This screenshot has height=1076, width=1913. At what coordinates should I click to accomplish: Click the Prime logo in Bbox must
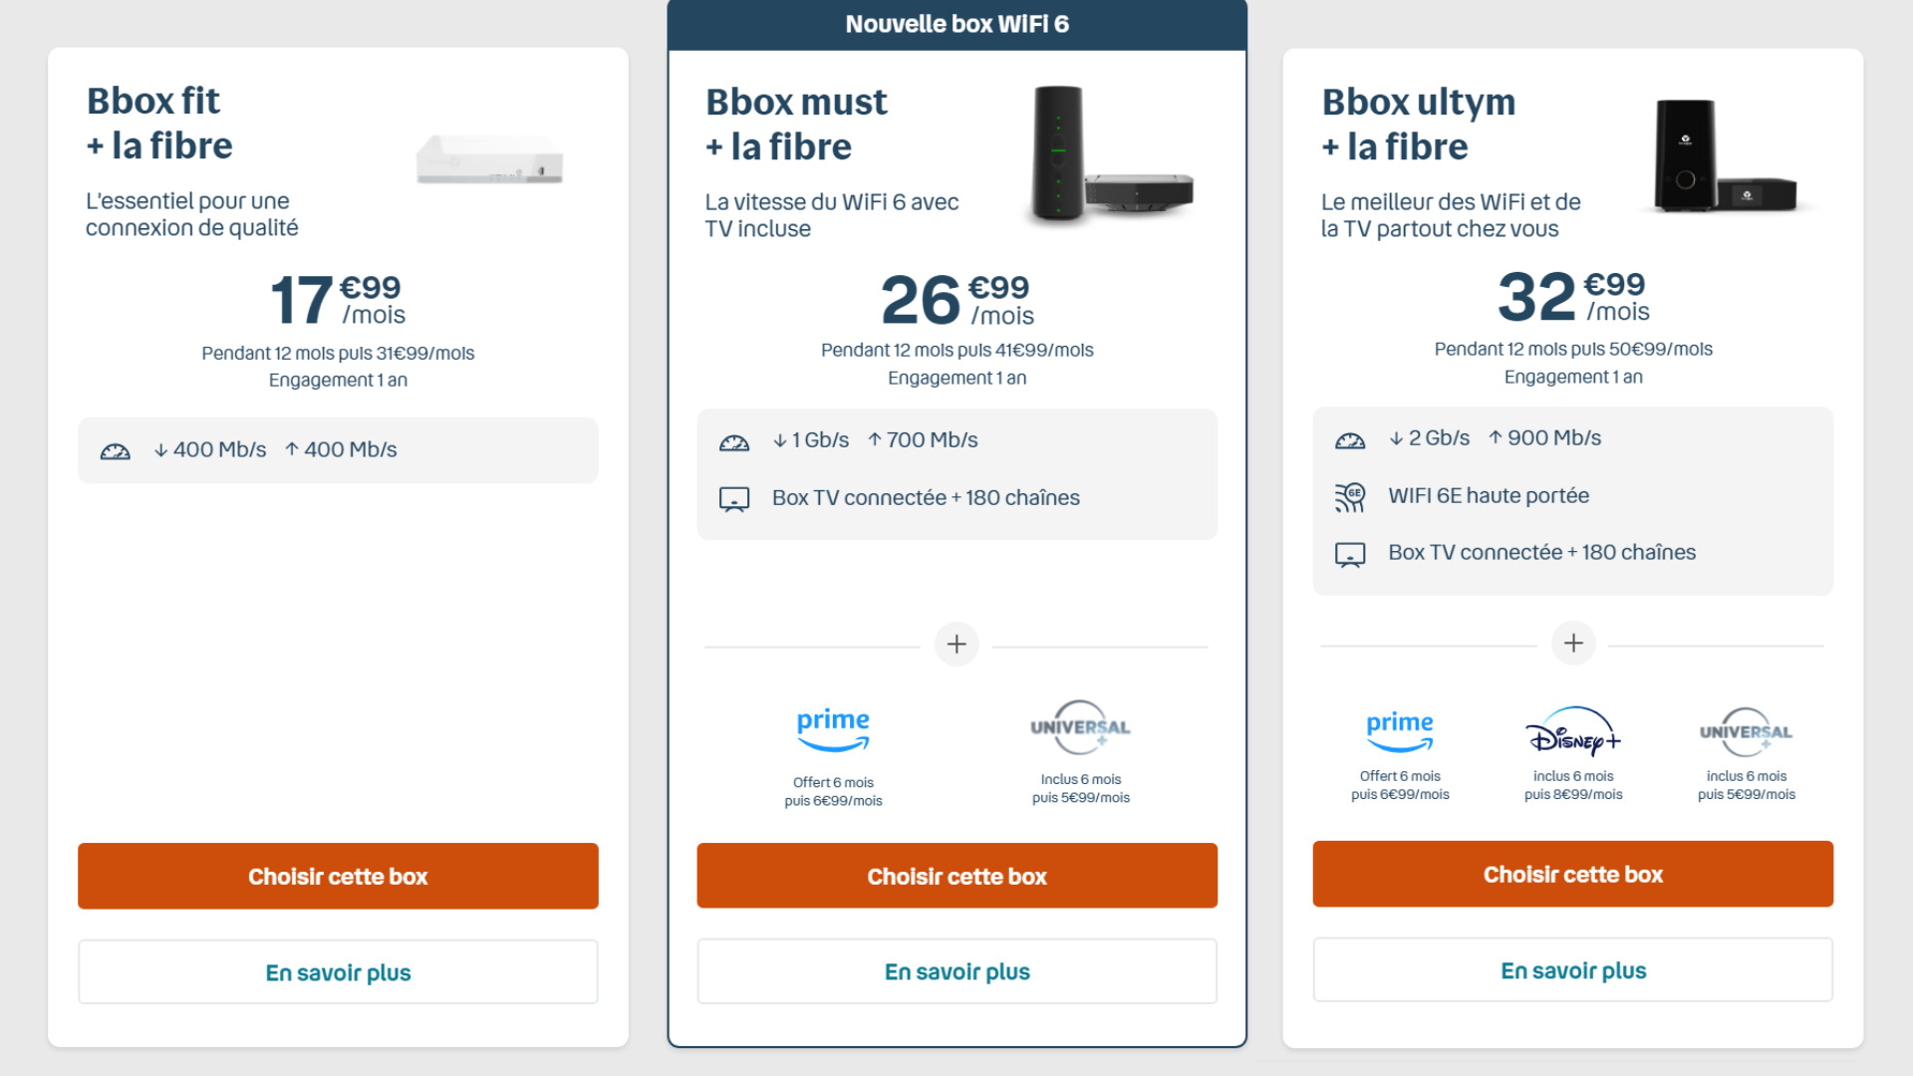click(x=833, y=729)
